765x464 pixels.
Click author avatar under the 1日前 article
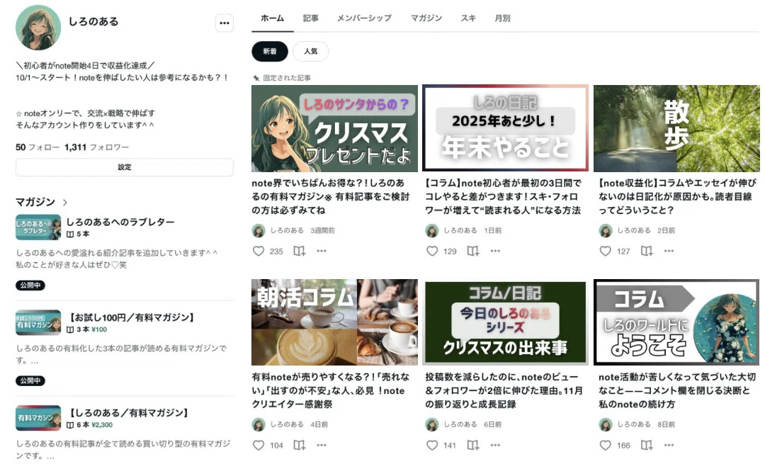(432, 230)
